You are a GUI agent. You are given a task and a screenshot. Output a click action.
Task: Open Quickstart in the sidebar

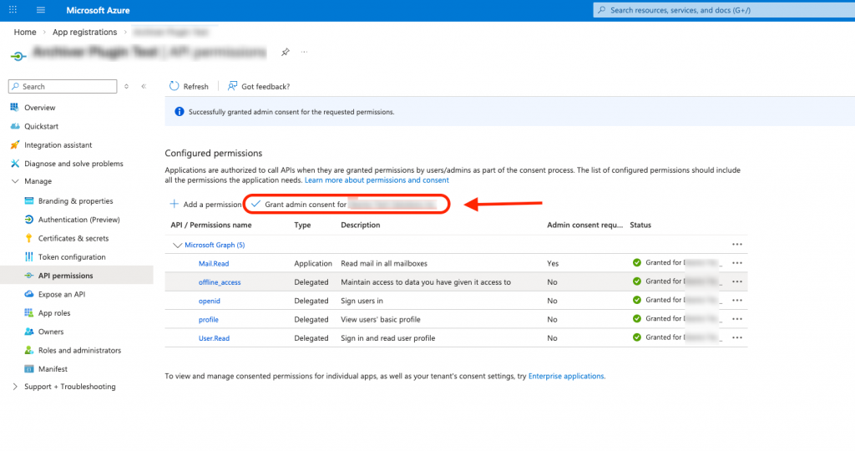click(x=41, y=126)
